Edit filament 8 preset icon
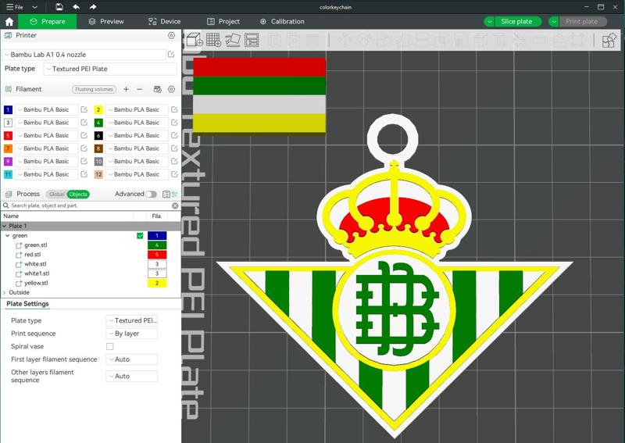The height and width of the screenshot is (443, 625). 174,148
